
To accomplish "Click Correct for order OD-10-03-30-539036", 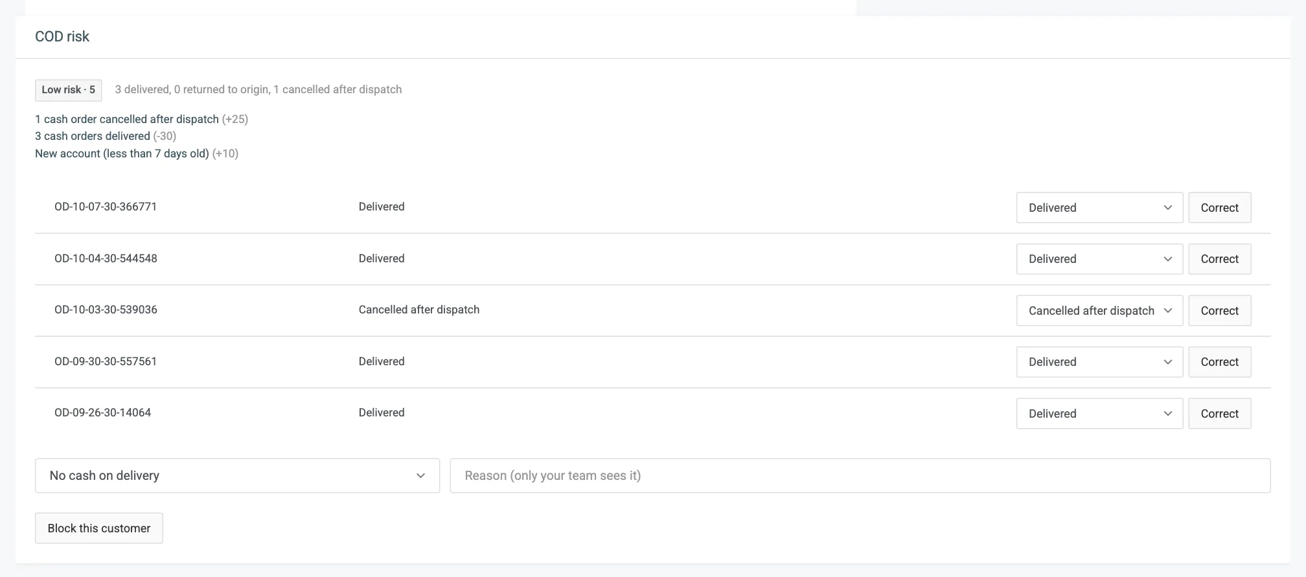I will tap(1219, 311).
